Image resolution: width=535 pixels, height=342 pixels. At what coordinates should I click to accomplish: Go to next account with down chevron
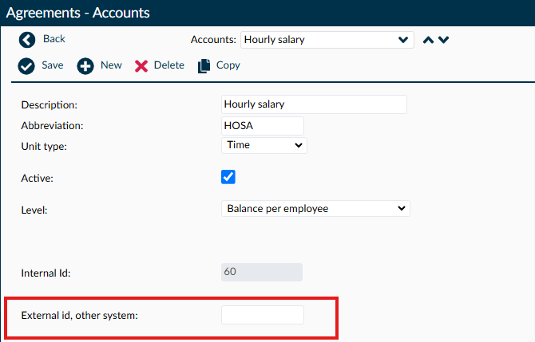point(443,40)
